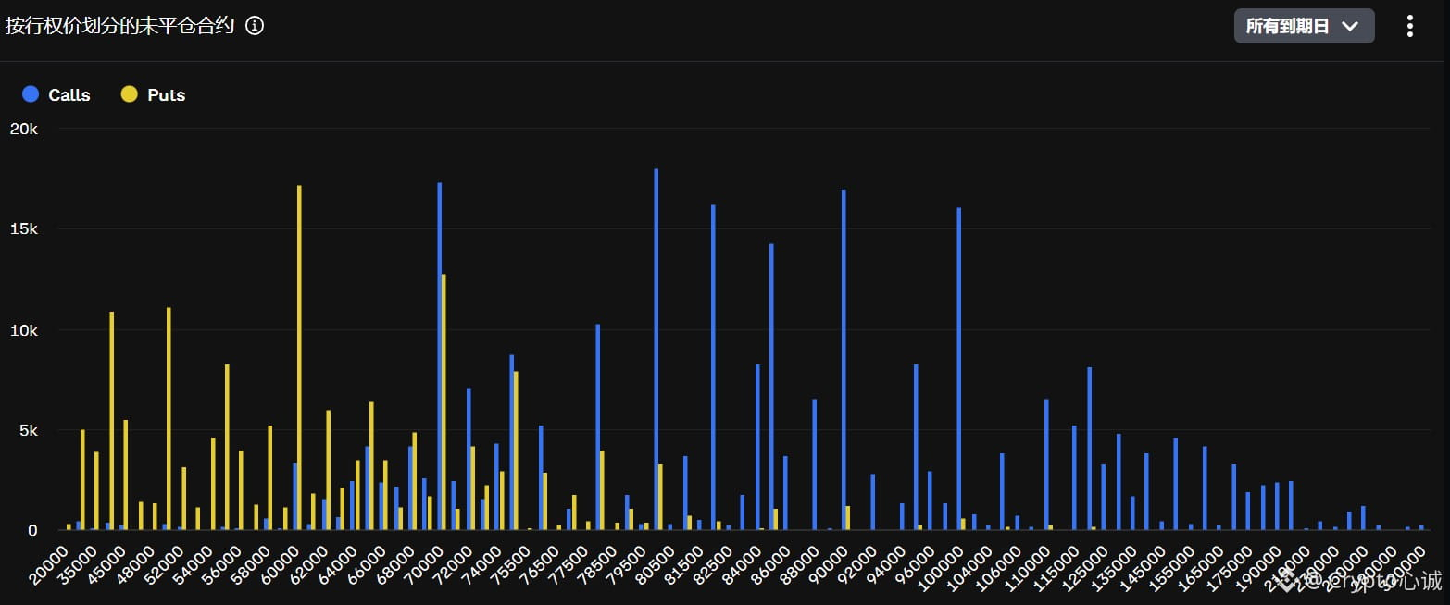This screenshot has height=605, width=1450.
Task: Click the chart title 按行权价划分的未平仓合约
Action: 121,26
